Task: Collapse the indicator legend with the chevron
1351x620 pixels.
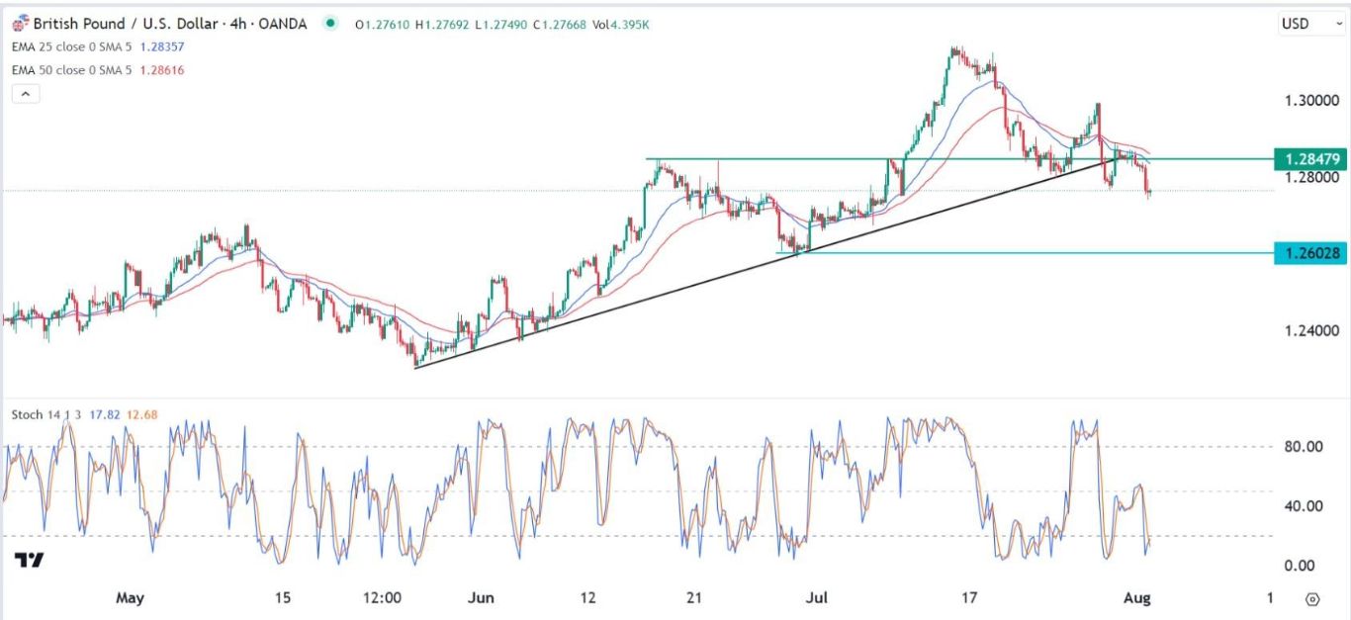Action: 26,94
